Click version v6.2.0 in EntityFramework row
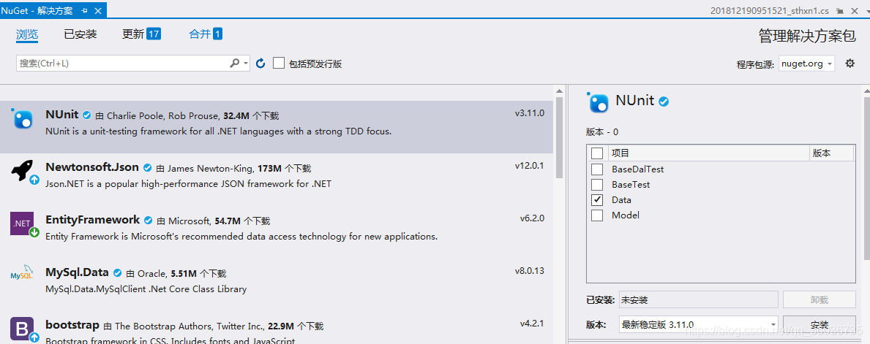Viewport: 870px width, 344px height. 532,218
